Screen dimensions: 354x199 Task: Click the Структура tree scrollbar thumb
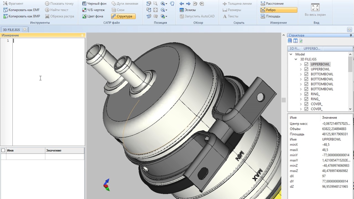[350, 64]
